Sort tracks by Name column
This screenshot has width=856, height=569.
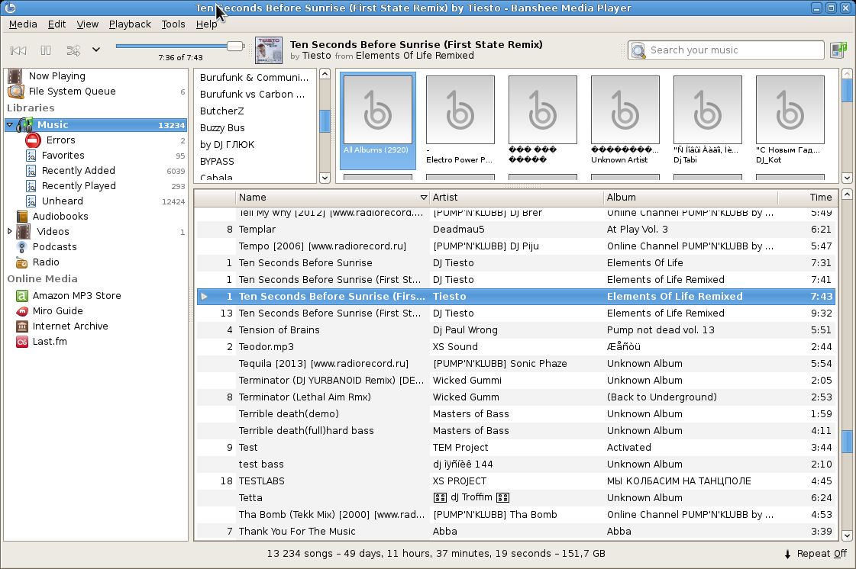(332, 197)
